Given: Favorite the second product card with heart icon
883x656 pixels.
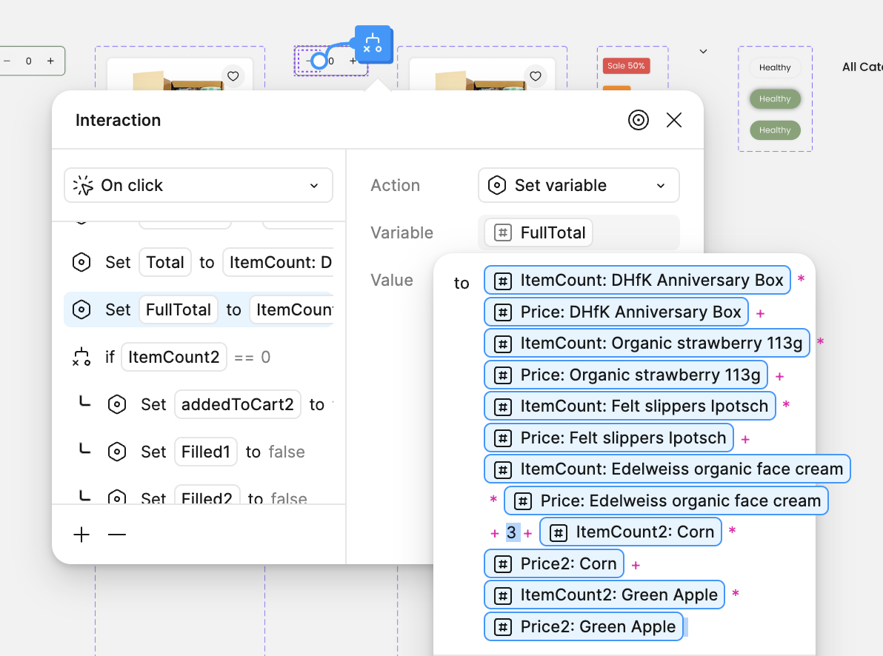Looking at the screenshot, I should click(535, 76).
